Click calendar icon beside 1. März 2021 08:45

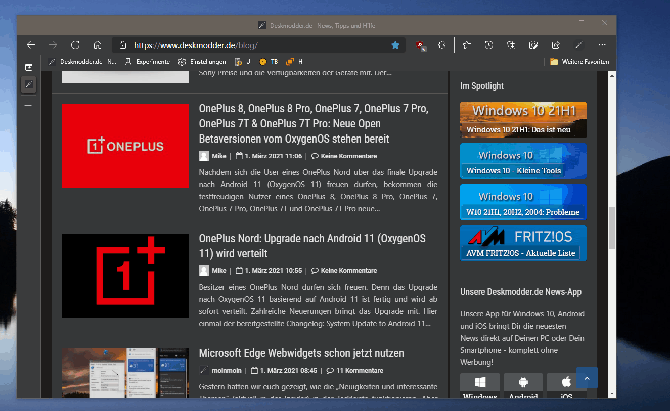255,370
